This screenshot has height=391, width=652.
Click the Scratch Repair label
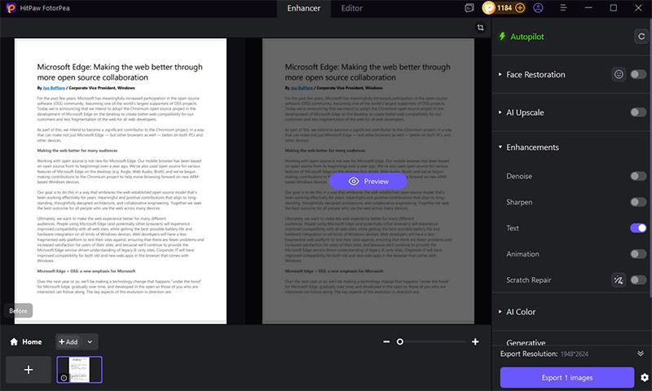[528, 280]
